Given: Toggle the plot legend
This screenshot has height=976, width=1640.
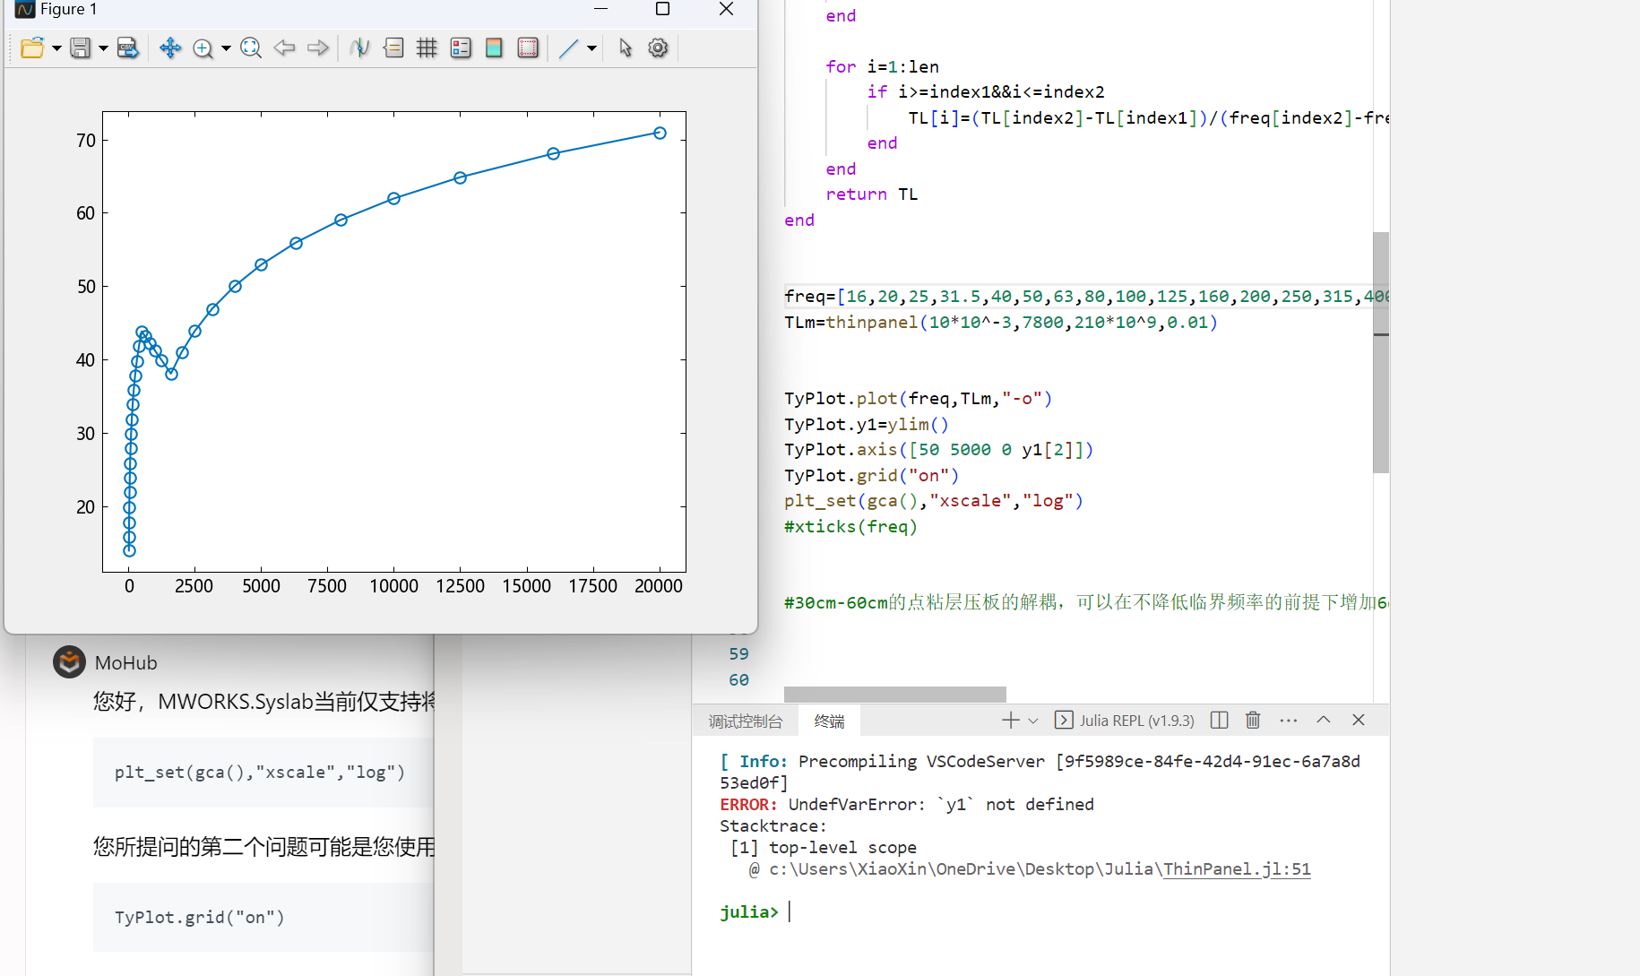Looking at the screenshot, I should tap(461, 48).
